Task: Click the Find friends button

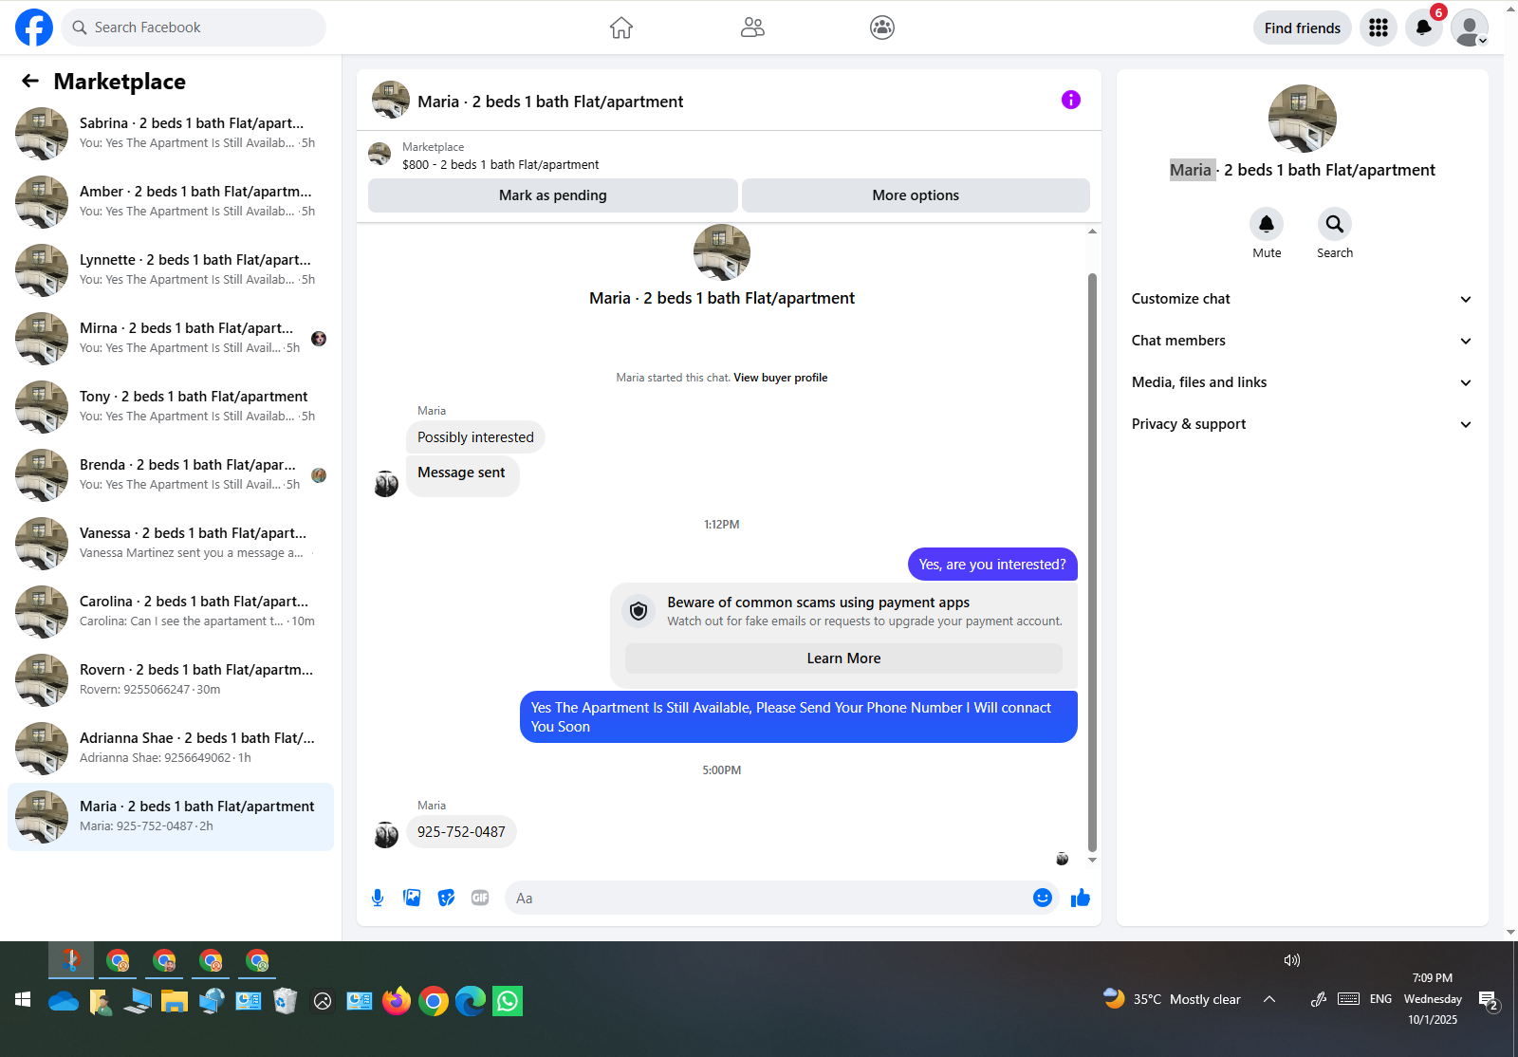Action: 1303,28
